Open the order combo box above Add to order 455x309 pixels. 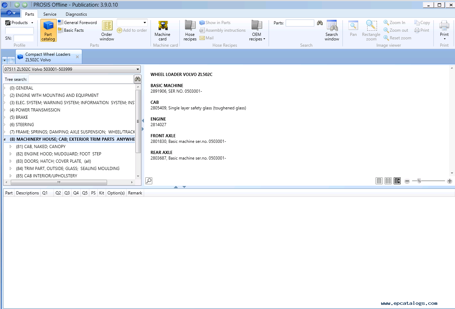[132, 23]
